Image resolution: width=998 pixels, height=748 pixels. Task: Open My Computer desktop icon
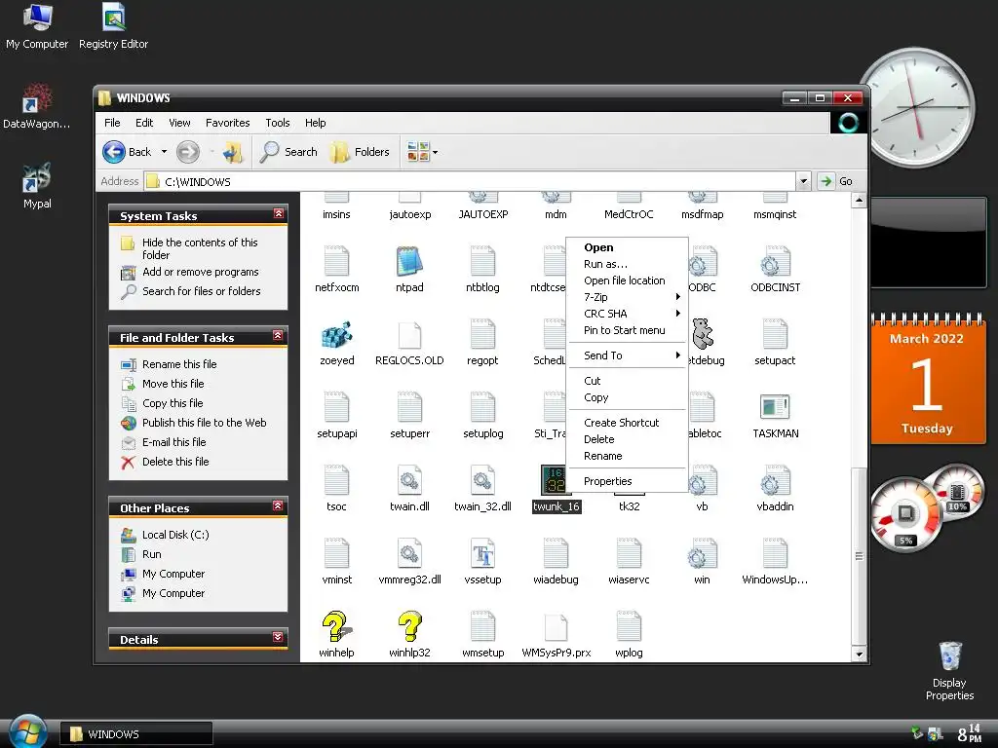37,26
